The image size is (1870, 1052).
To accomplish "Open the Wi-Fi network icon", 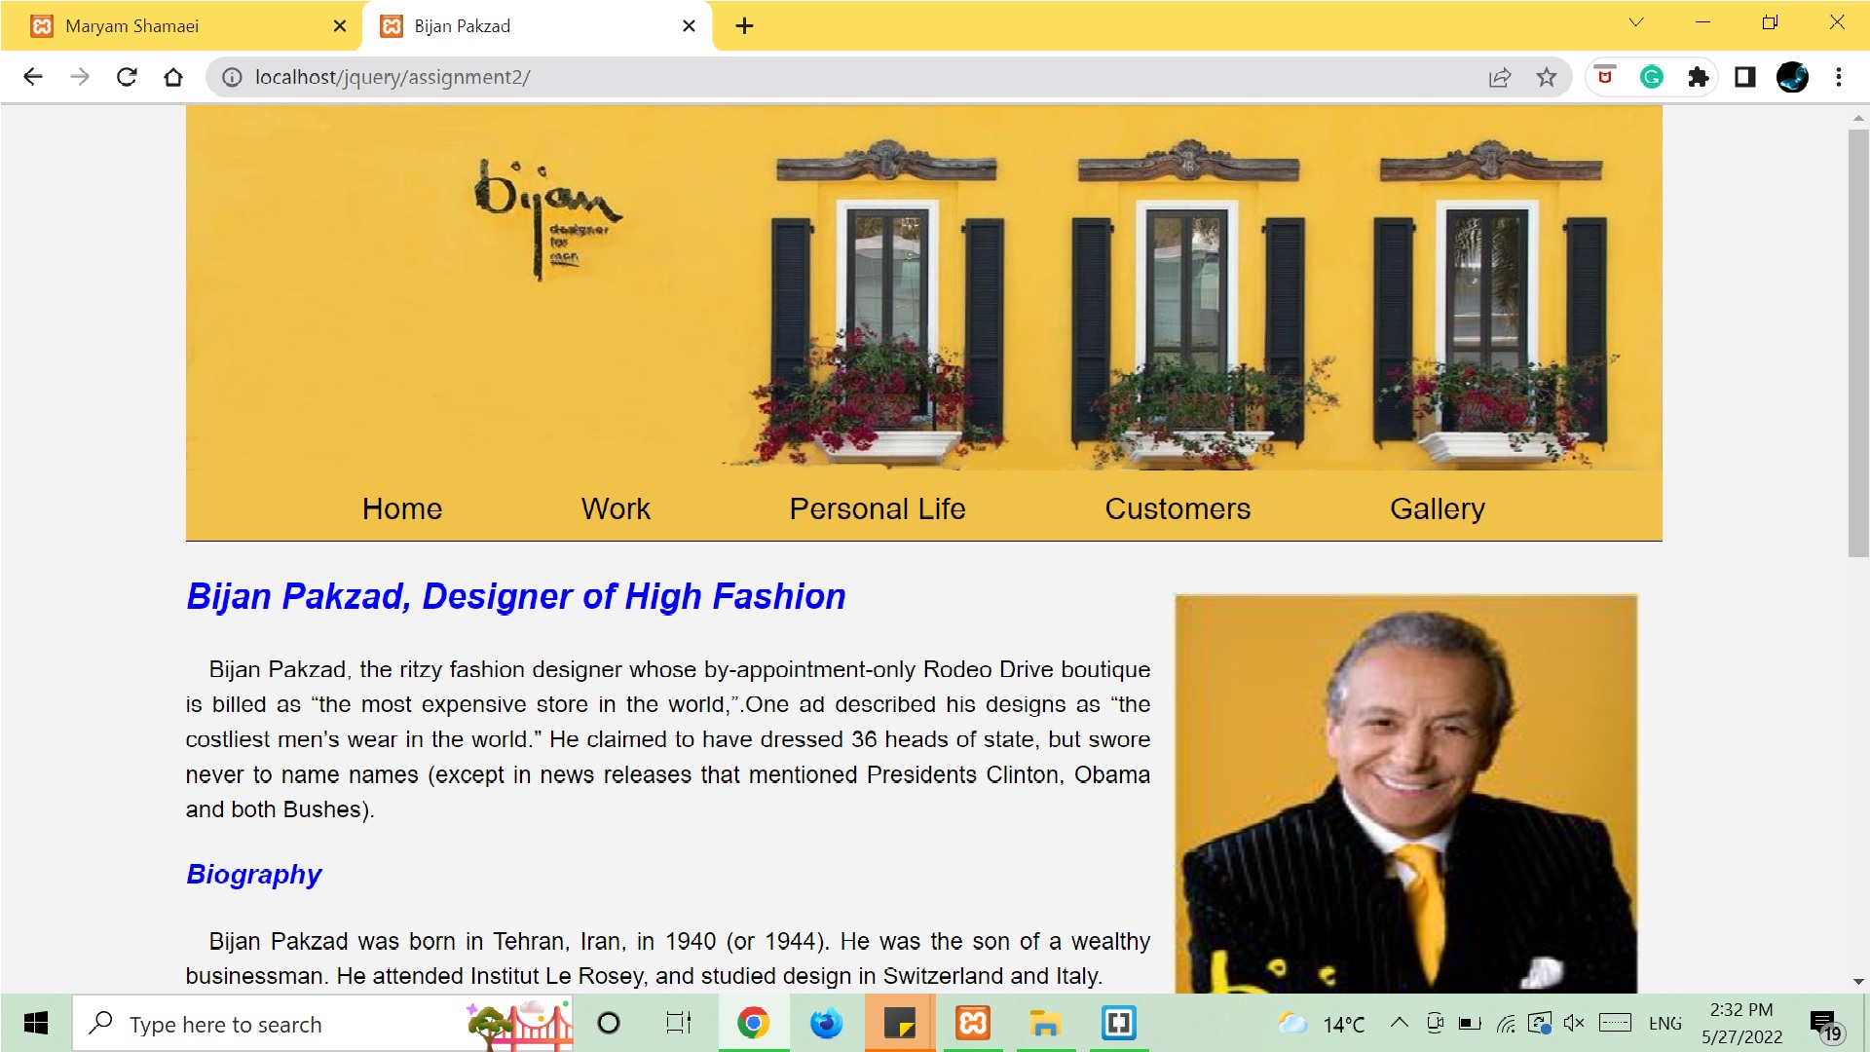I will (1506, 1024).
